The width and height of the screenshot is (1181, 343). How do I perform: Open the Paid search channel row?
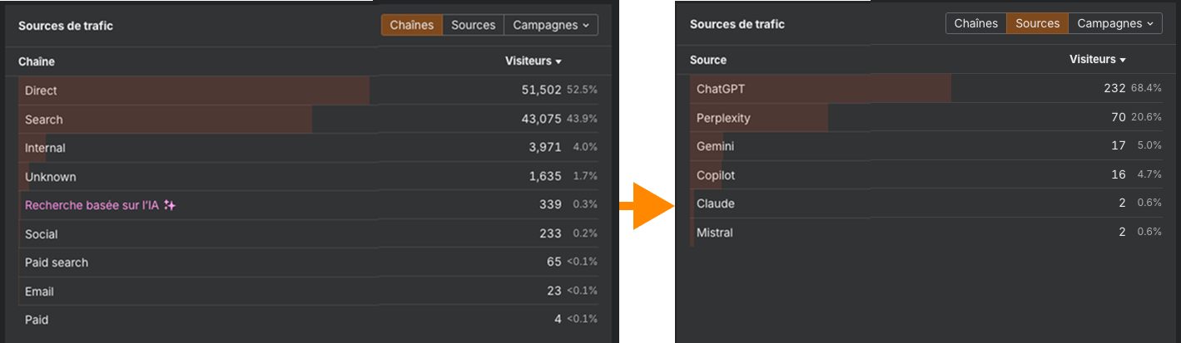pos(308,262)
